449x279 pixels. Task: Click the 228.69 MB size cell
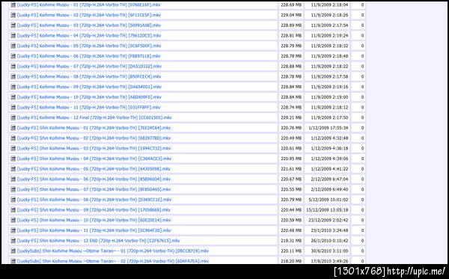tap(291, 5)
